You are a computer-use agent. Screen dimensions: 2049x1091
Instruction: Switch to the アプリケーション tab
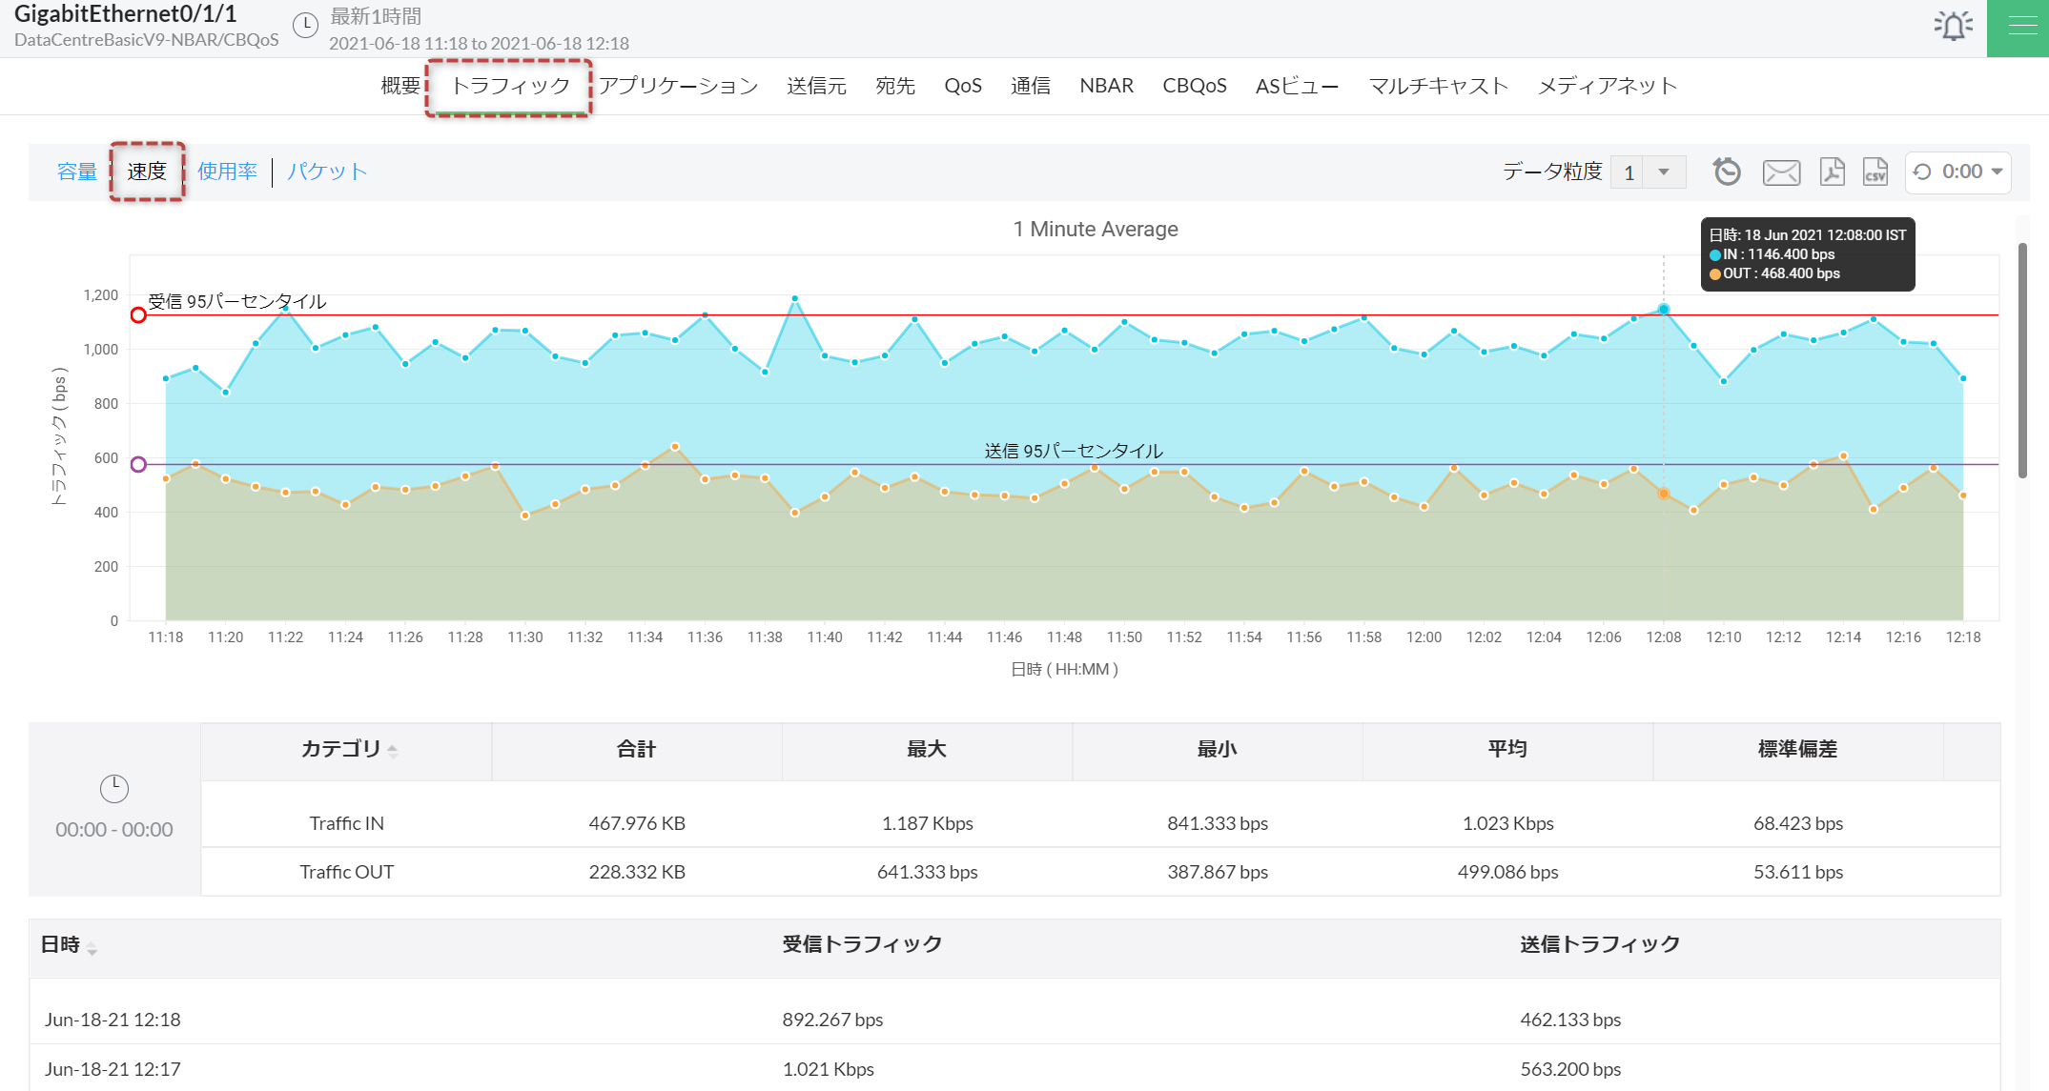(679, 86)
